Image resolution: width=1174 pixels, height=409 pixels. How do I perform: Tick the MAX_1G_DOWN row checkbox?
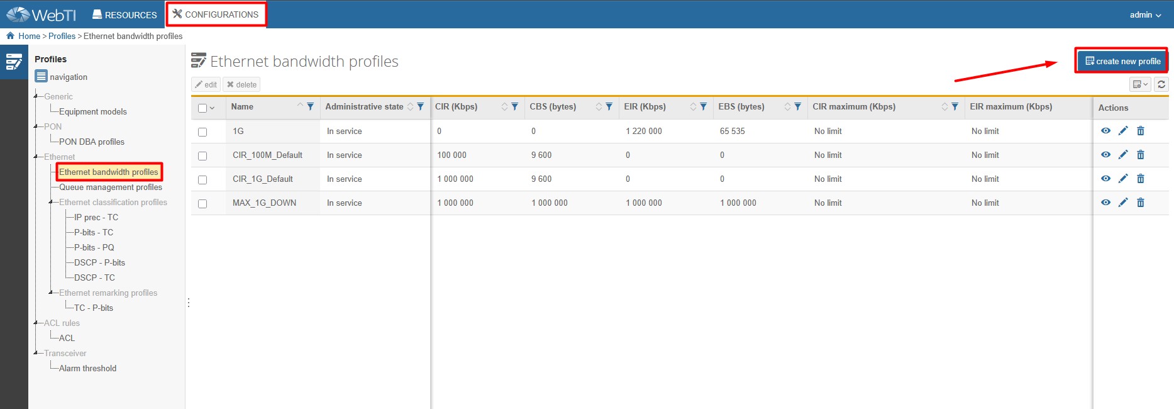(x=202, y=204)
